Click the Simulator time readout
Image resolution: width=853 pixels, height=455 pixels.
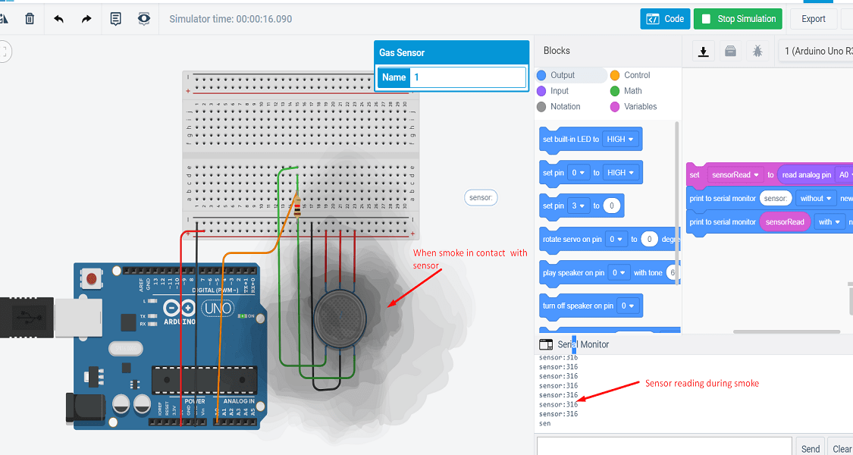coord(230,19)
